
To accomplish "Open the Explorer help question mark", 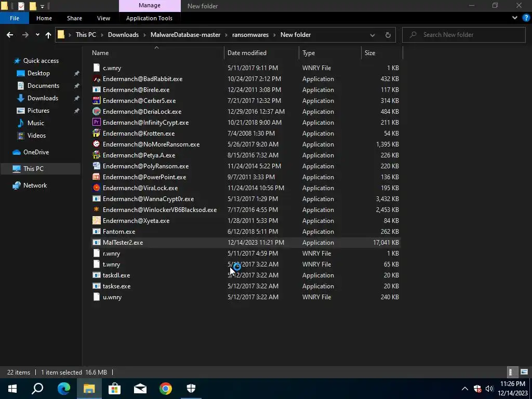I will [526, 18].
